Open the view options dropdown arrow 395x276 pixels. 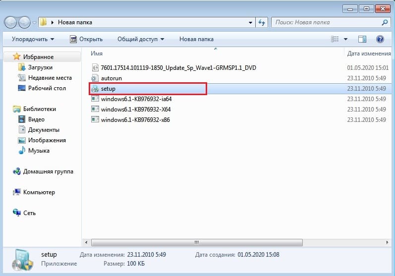coord(345,39)
